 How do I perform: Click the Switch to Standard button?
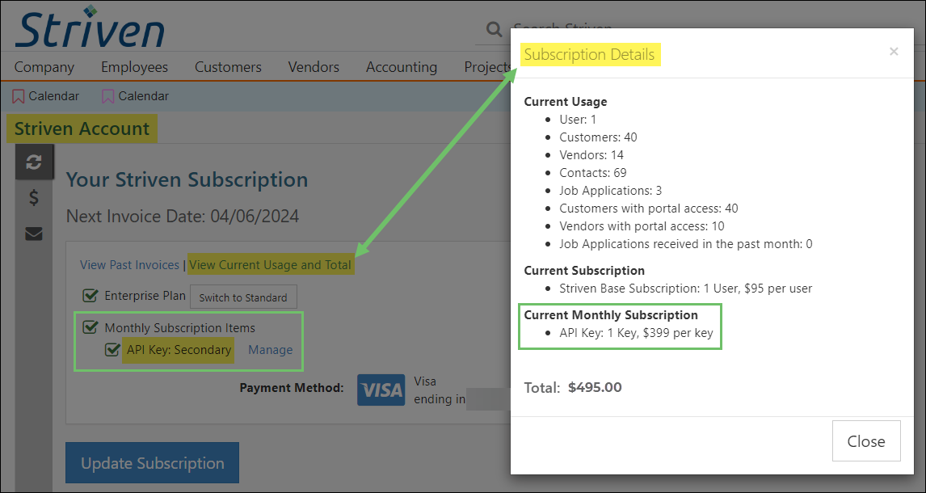click(x=243, y=297)
